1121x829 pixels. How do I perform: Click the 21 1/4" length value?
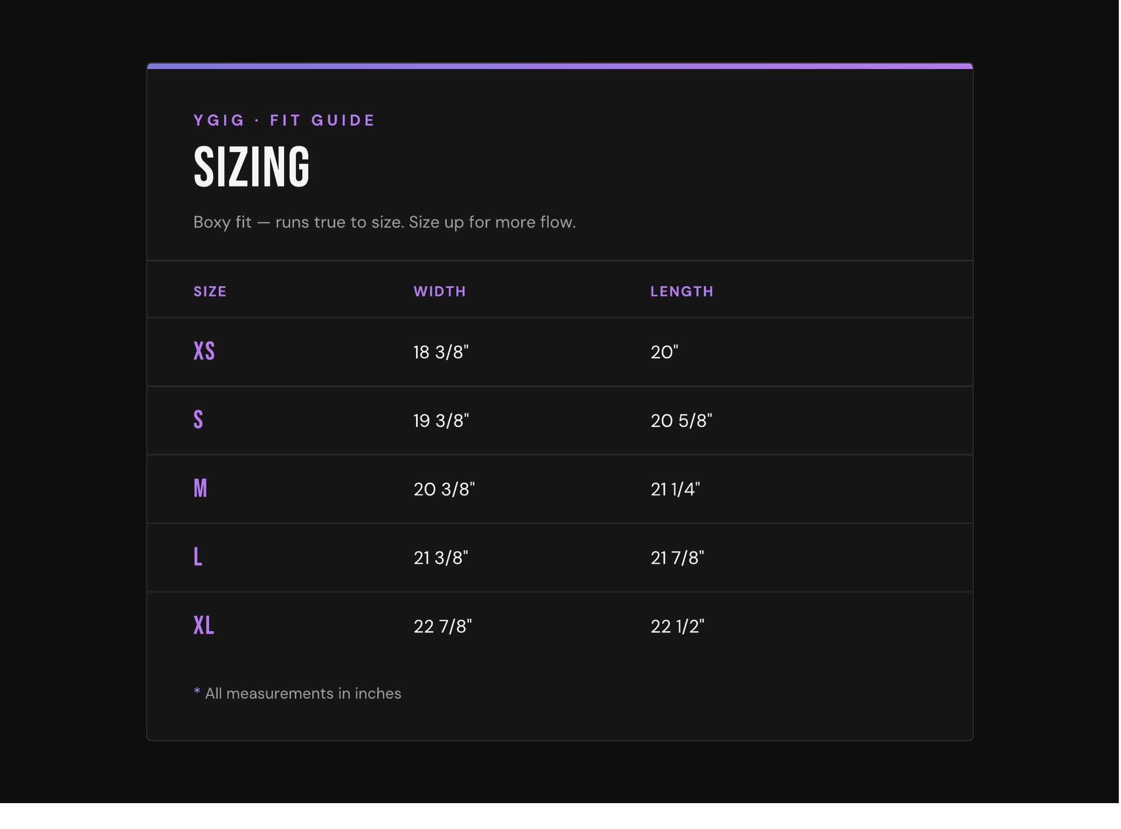(675, 489)
